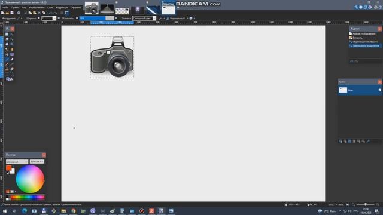Open the Эффекты menu

[76, 8]
